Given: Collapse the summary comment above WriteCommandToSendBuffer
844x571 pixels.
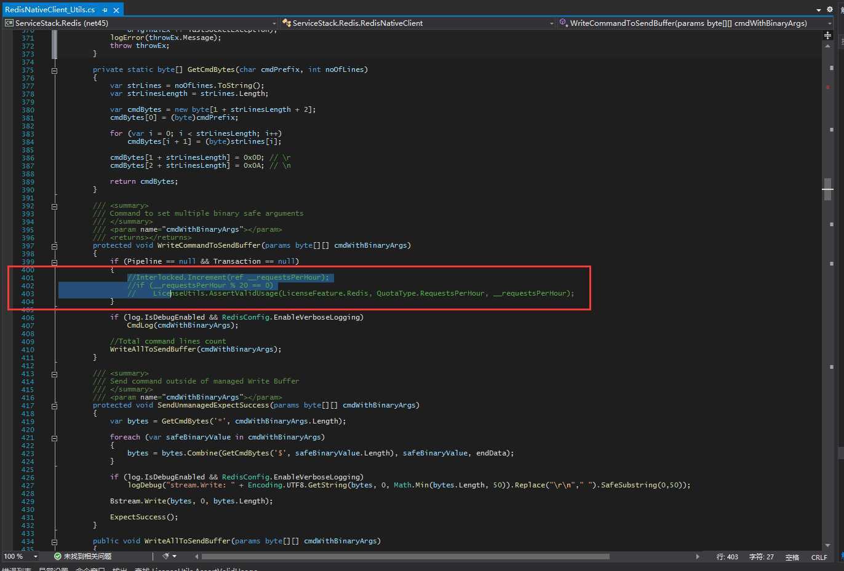Looking at the screenshot, I should (54, 206).
